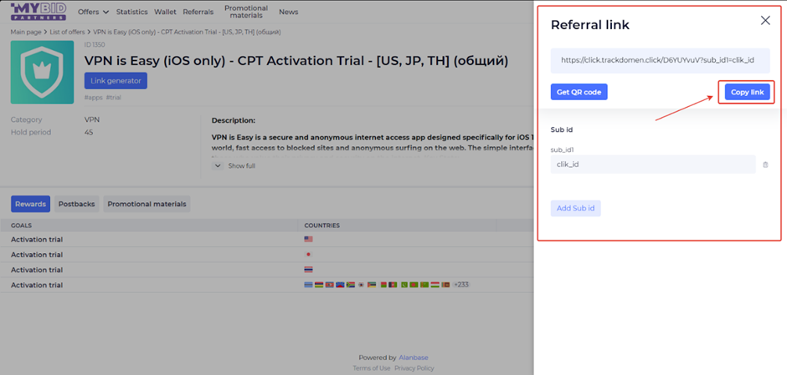Image resolution: width=787 pixels, height=375 pixels.
Task: Click the Add Sub id button
Action: click(576, 208)
